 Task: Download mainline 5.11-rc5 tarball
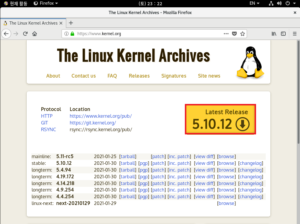pyautogui.click(x=128, y=156)
